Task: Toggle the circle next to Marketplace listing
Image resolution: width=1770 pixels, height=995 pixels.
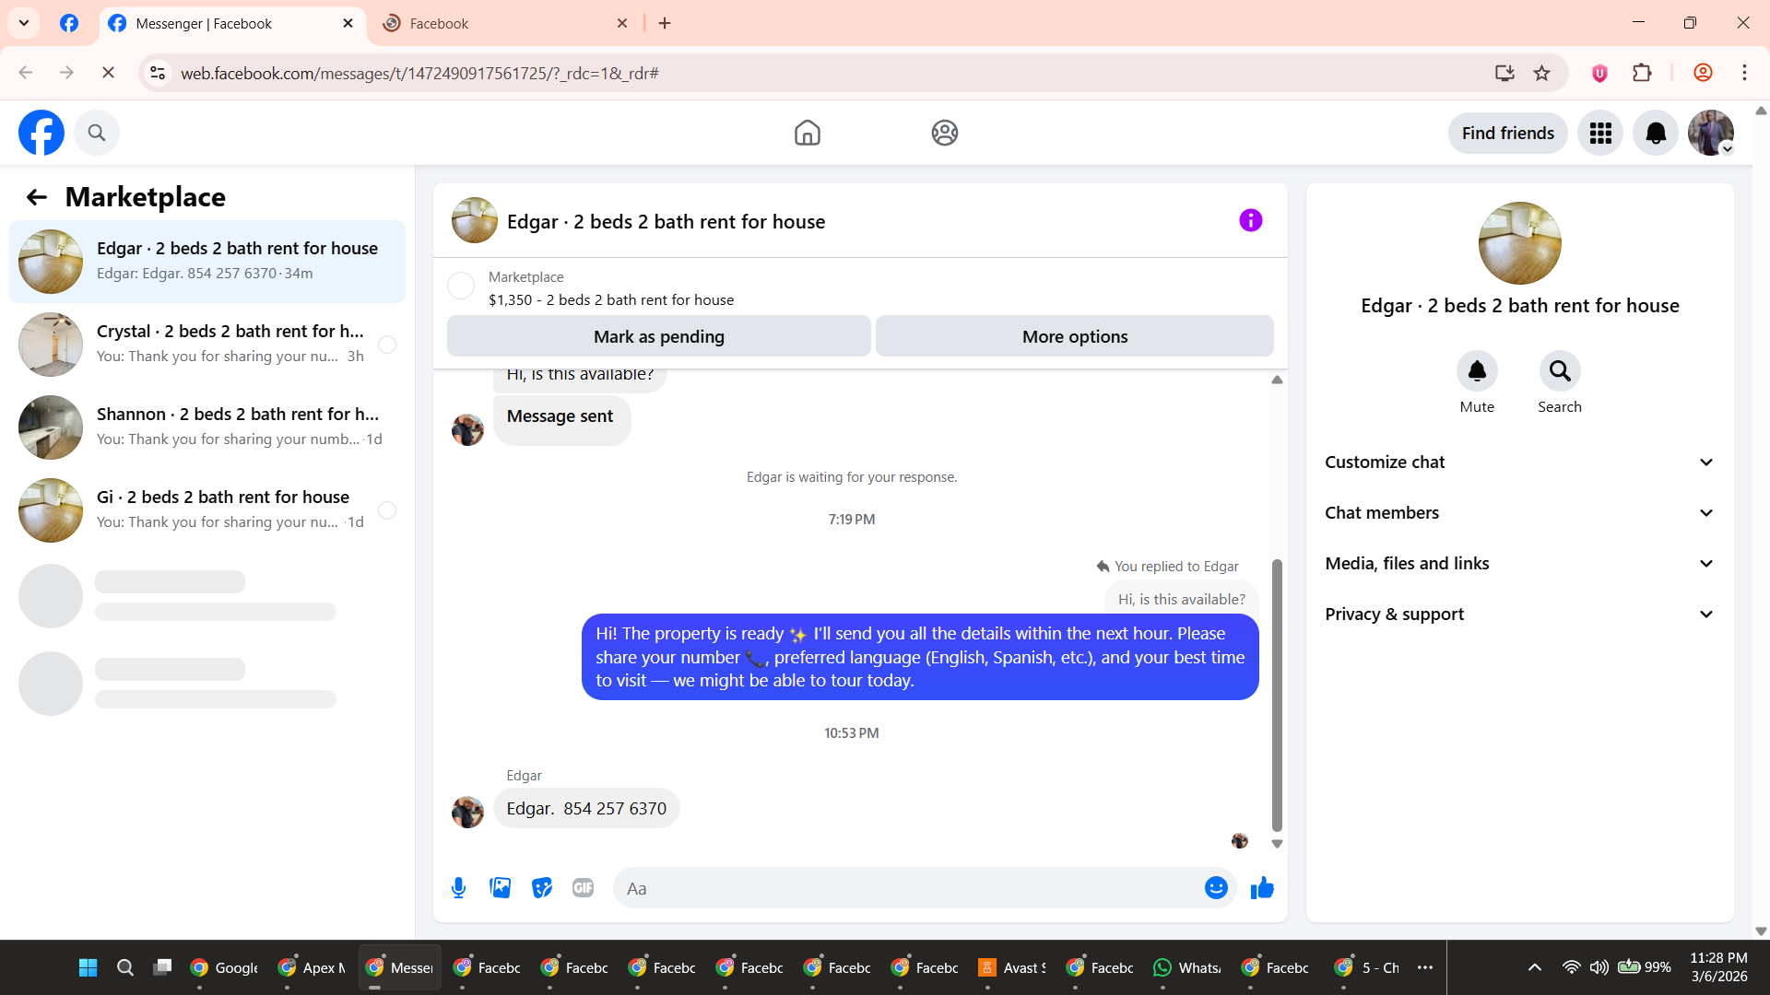Action: pos(461,286)
